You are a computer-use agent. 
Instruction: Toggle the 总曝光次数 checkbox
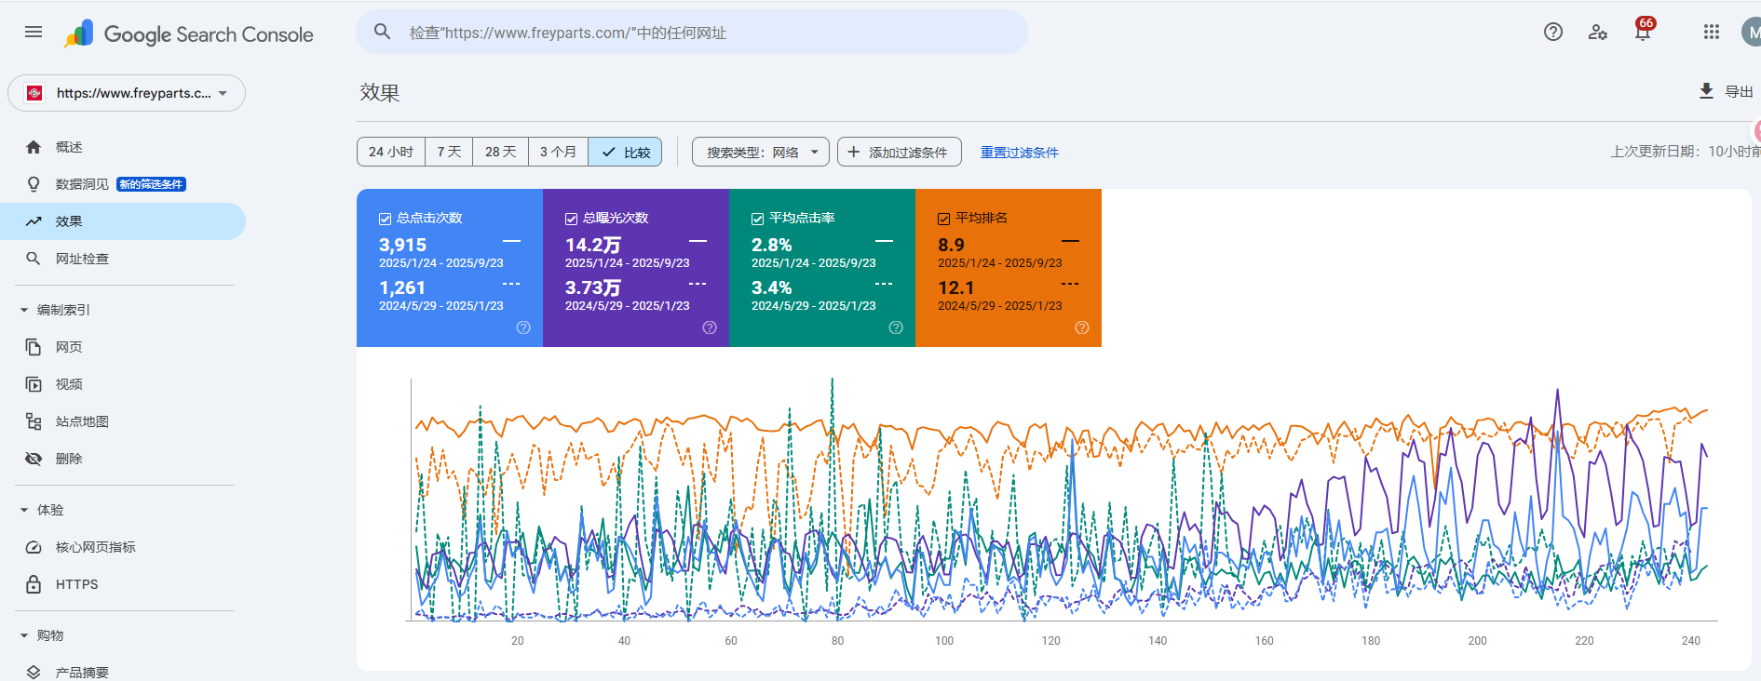coord(571,219)
